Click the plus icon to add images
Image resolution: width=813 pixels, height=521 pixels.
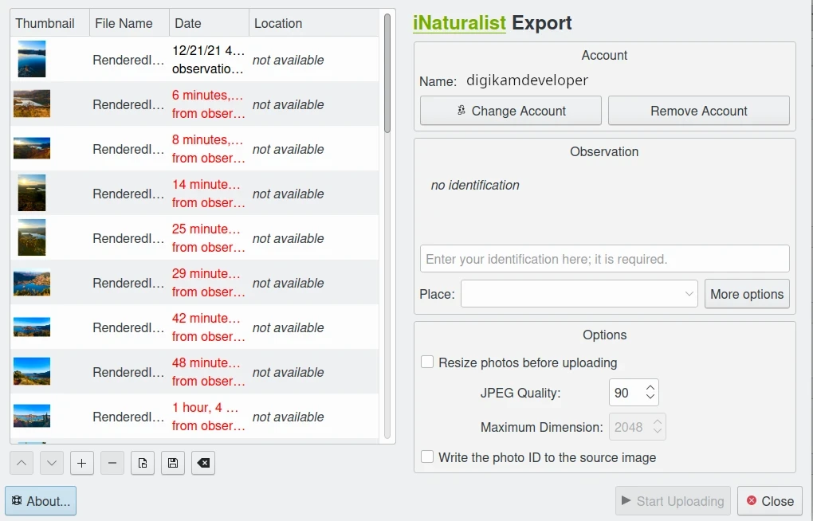(82, 463)
